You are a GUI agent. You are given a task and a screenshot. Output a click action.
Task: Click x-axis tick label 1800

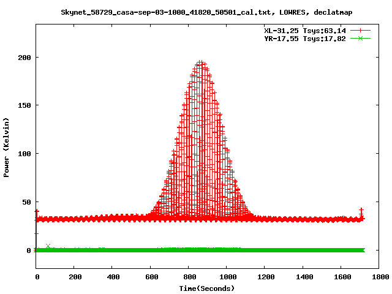(x=380, y=277)
